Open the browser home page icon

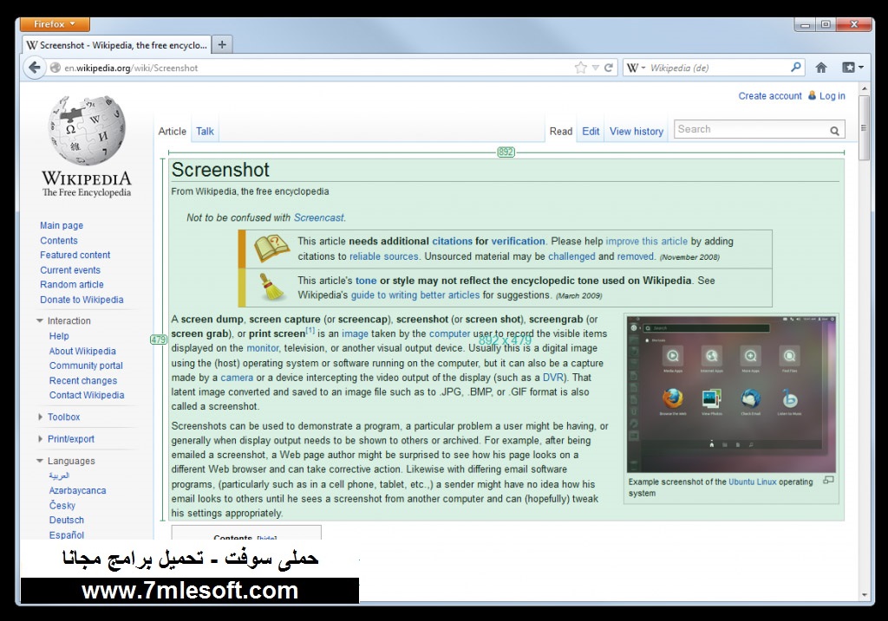click(820, 68)
